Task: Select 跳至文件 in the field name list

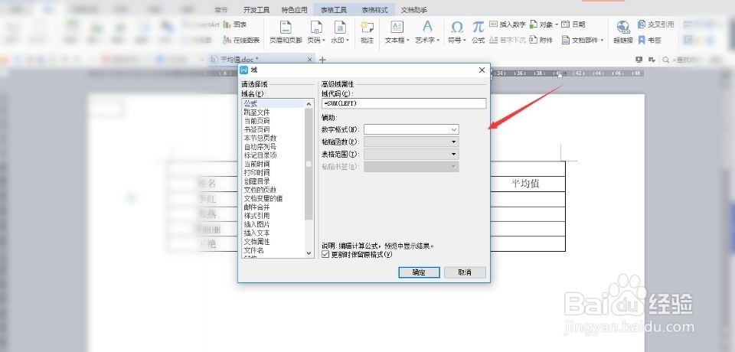Action: tap(257, 112)
